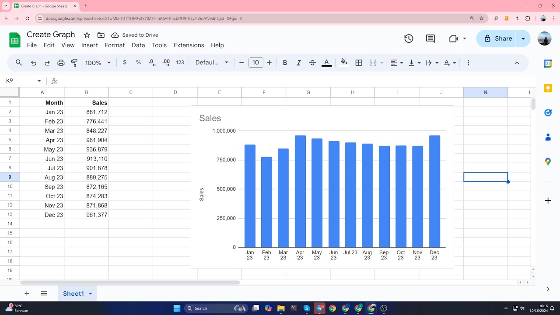
Task: Toggle bold formatting
Action: [285, 63]
